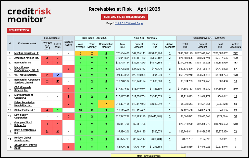Screen dimensions: 249x158
Task: Open VISTAR Corporation customer link
Action: [26, 75]
